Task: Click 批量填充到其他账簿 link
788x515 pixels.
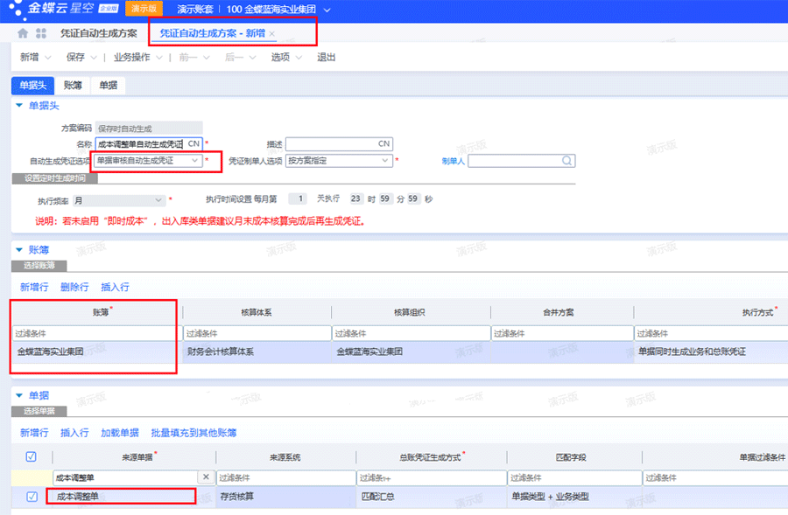Action: point(194,435)
